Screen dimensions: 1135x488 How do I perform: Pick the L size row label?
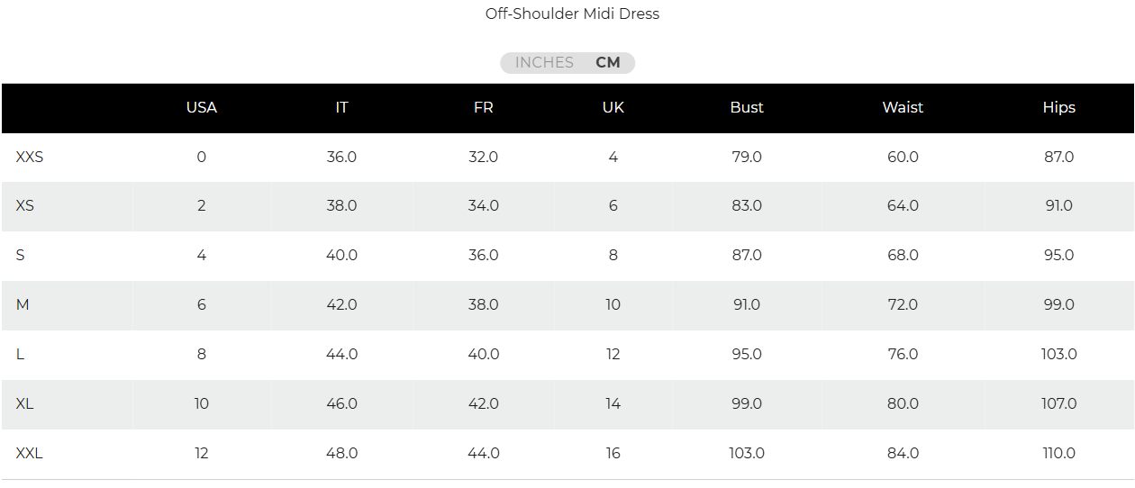click(21, 355)
